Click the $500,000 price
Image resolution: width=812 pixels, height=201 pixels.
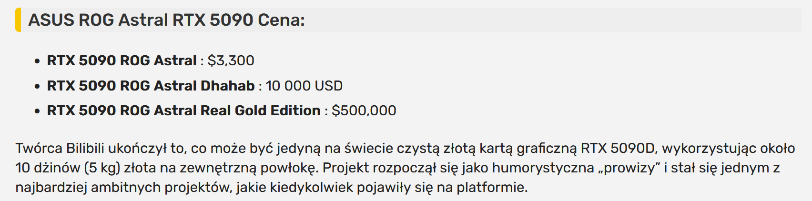364,111
